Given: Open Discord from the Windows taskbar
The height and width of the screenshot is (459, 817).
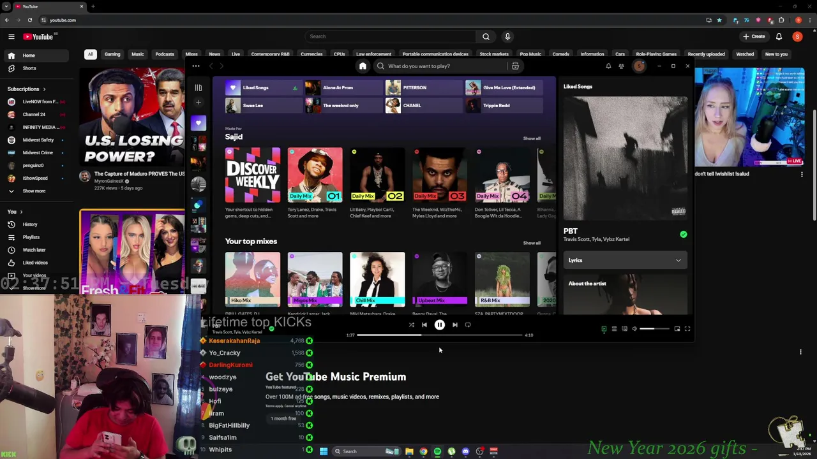Looking at the screenshot, I should click(x=465, y=451).
